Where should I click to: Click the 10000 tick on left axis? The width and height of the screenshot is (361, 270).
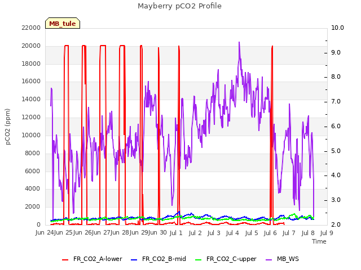[x=31, y=135]
